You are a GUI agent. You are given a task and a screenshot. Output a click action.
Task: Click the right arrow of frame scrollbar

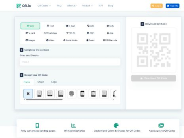tap(113, 99)
